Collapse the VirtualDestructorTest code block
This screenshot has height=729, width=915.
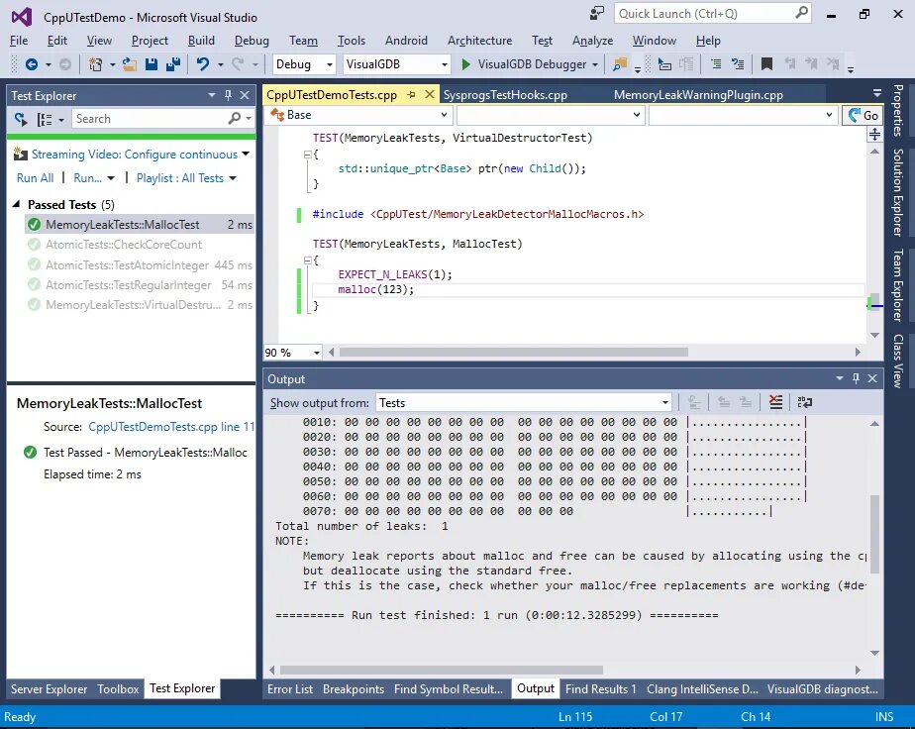(308, 155)
